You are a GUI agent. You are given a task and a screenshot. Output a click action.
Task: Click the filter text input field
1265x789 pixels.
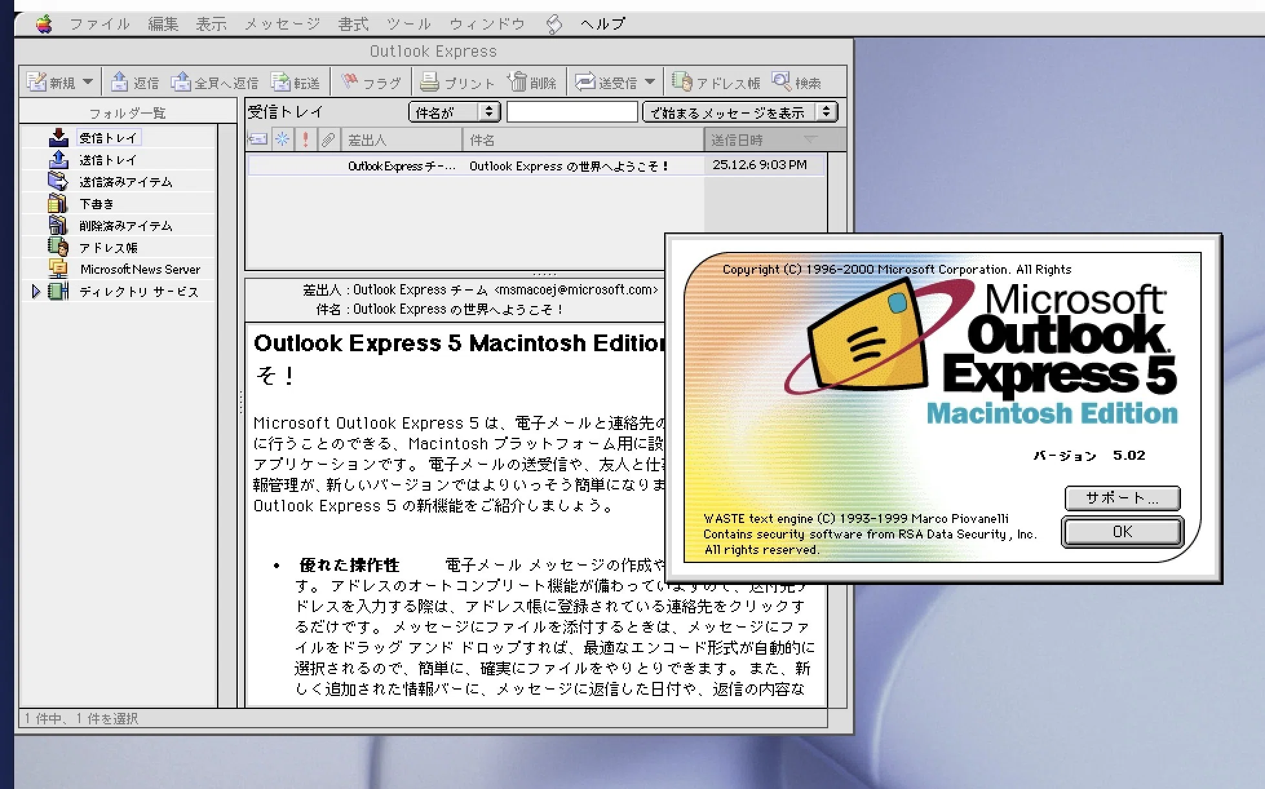(x=572, y=112)
